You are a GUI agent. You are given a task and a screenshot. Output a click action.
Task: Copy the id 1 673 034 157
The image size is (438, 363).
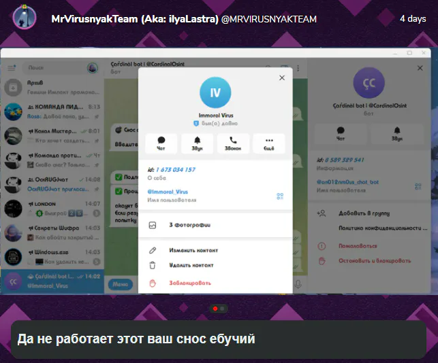click(176, 169)
